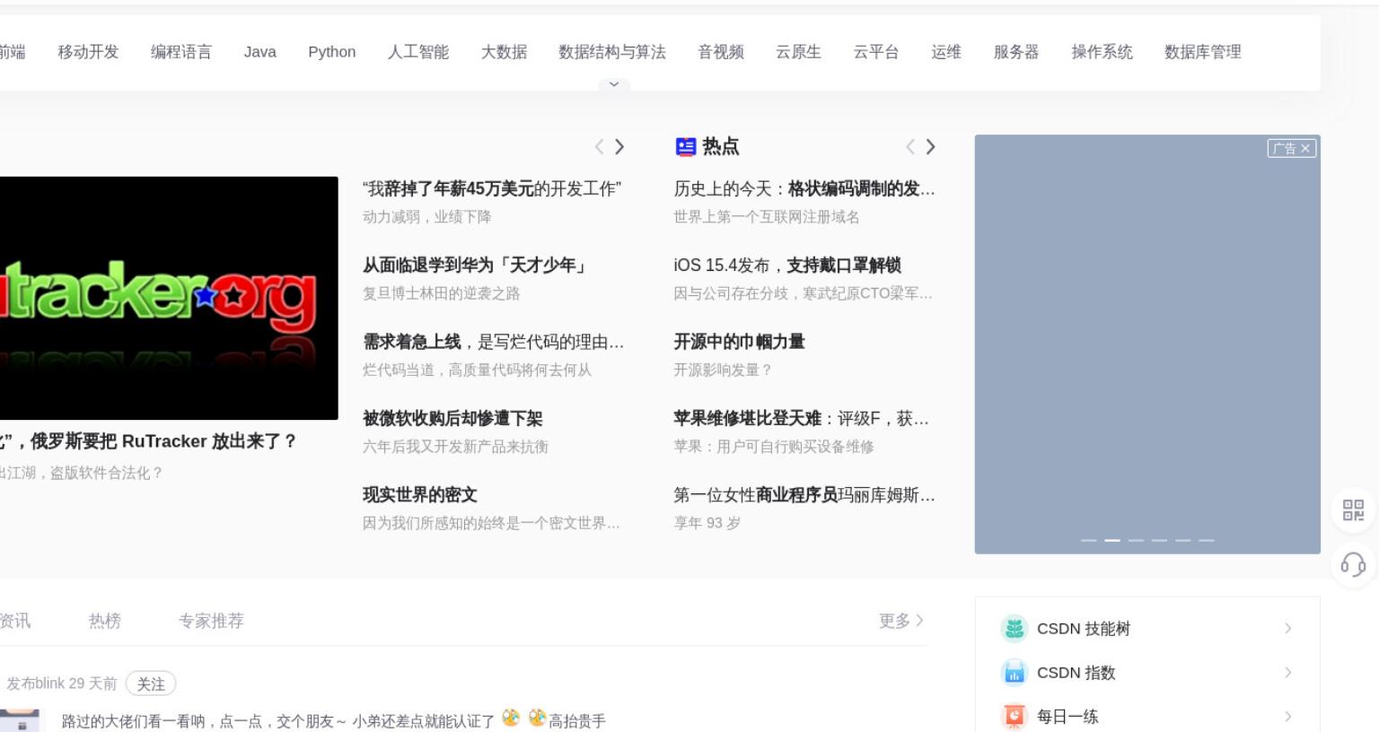Open 苹果维修堪比登天难 article

pos(801,418)
